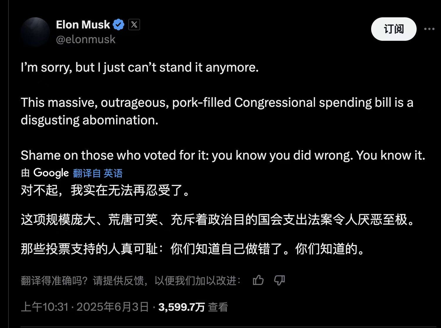Click the X affiliation badge icon
The image size is (441, 328).
[134, 25]
